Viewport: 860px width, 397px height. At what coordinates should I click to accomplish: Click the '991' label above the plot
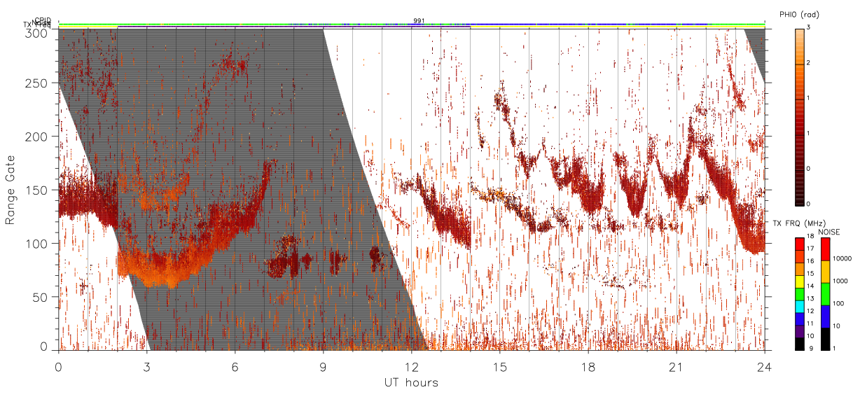[x=419, y=20]
